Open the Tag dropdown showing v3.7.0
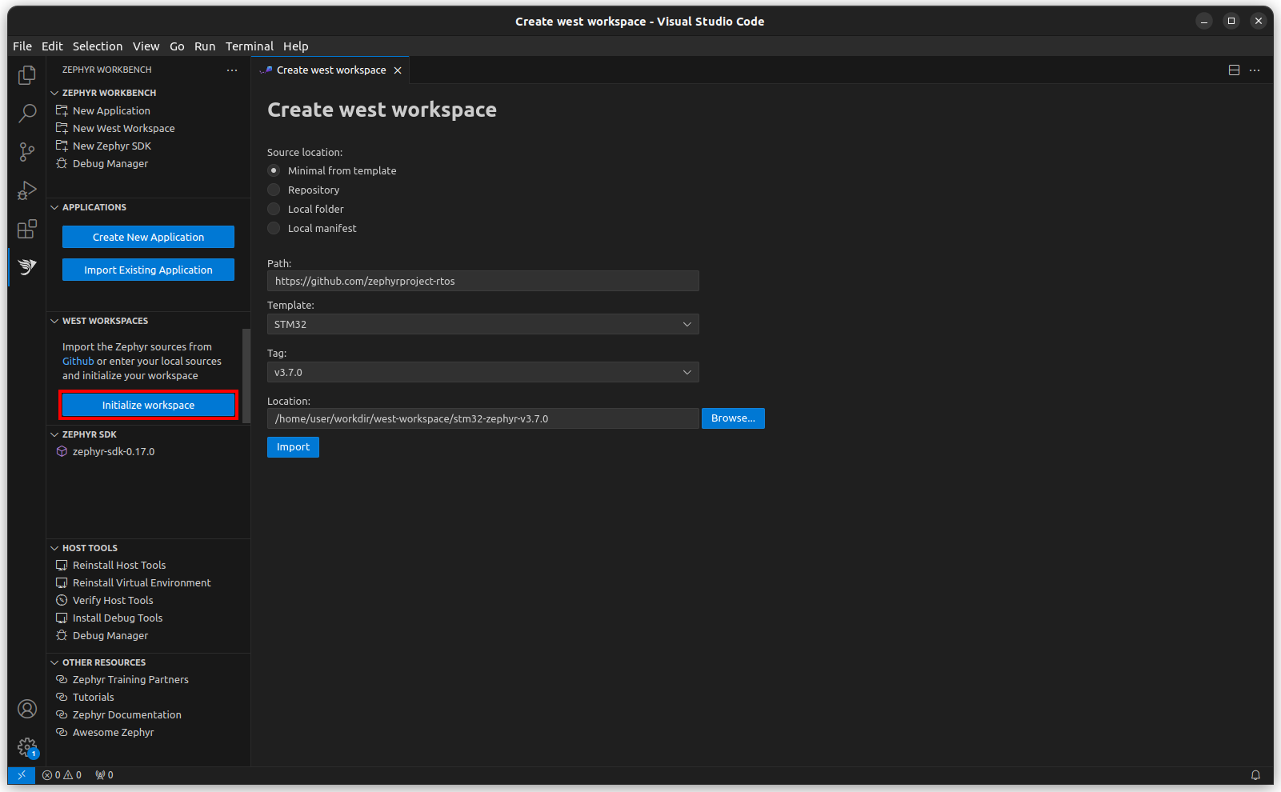 point(482,373)
